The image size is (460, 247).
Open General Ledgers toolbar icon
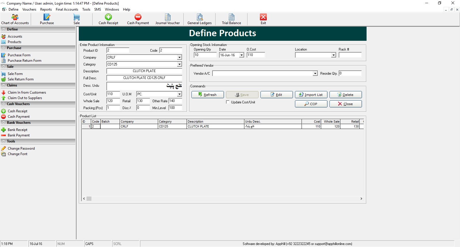pyautogui.click(x=200, y=19)
